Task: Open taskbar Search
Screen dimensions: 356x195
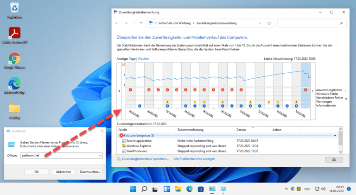Action: (144, 189)
